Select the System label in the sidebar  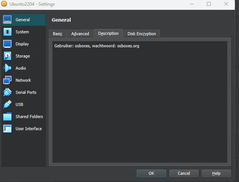point(22,32)
